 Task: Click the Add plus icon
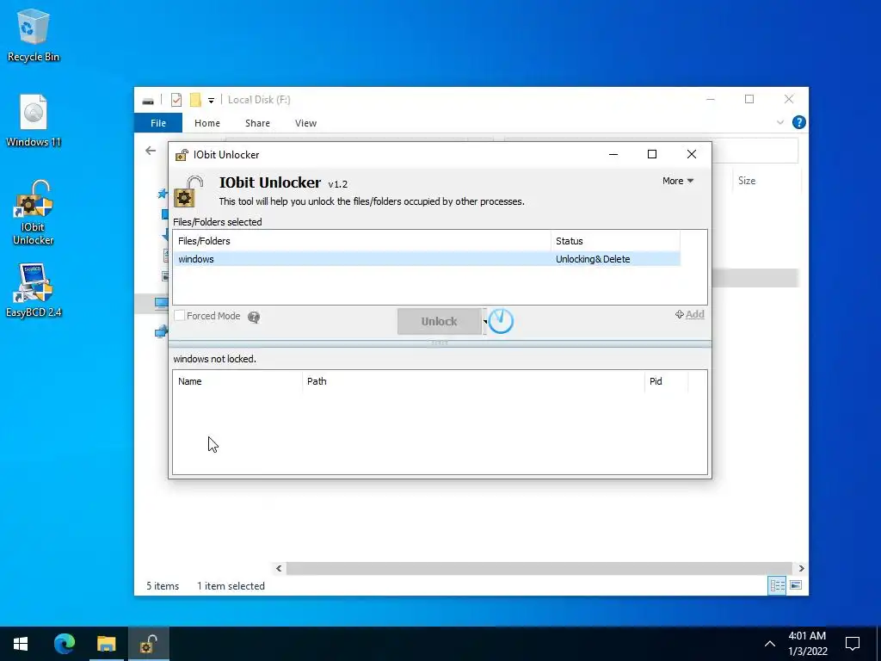click(680, 314)
